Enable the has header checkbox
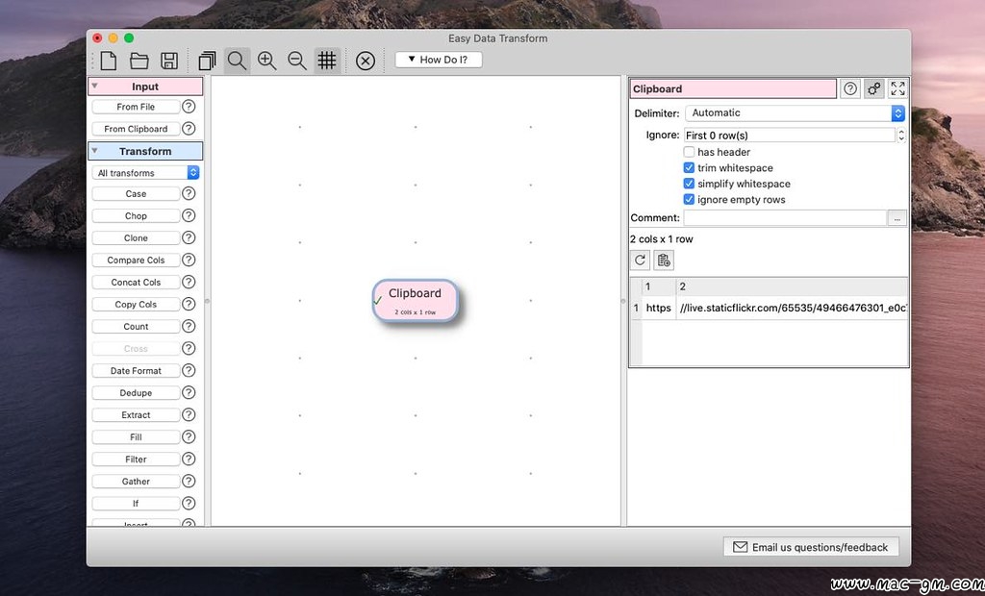The image size is (985, 596). (x=689, y=152)
